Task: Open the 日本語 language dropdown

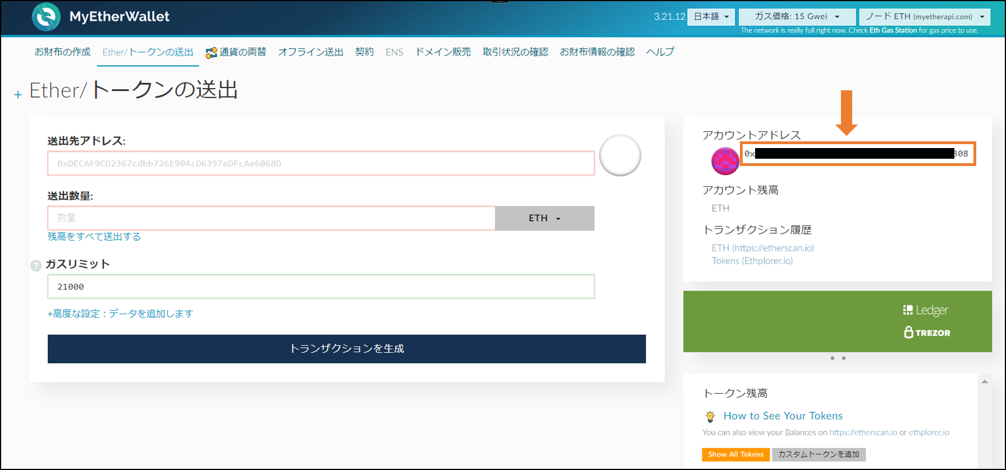Action: 711,17
